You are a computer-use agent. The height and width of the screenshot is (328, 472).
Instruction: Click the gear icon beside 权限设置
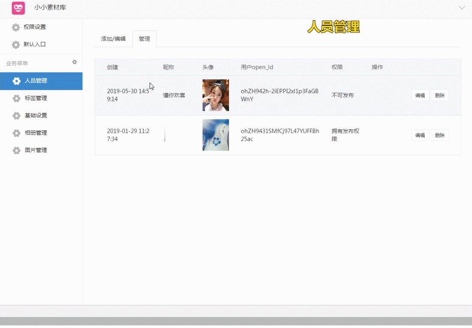pyautogui.click(x=15, y=27)
